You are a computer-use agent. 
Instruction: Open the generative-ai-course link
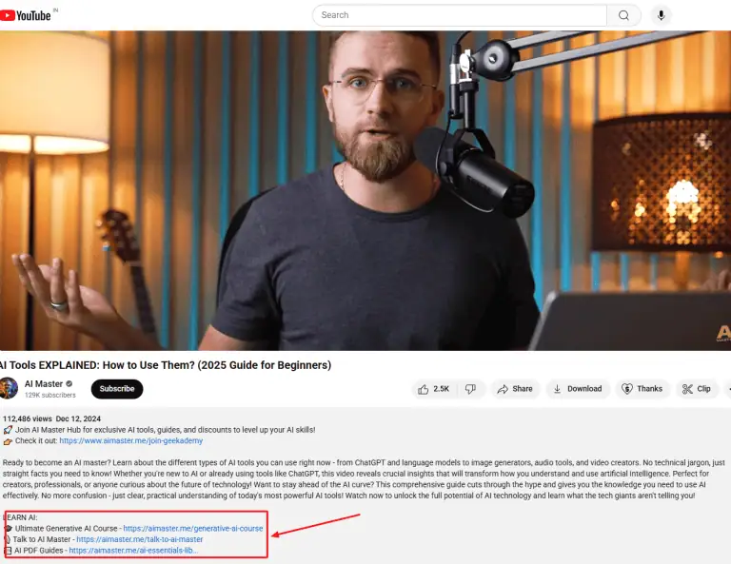[x=193, y=529]
